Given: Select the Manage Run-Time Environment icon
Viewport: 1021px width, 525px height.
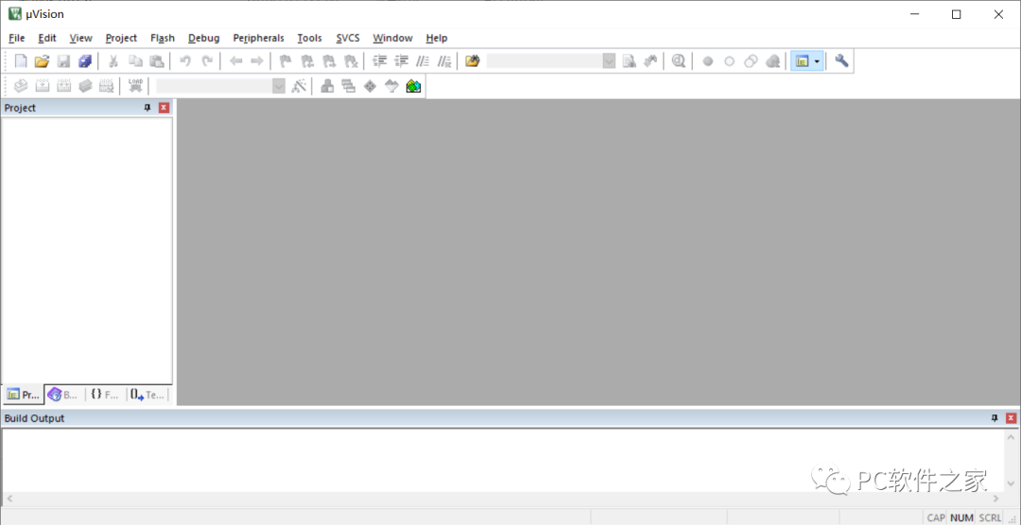Looking at the screenshot, I should [370, 86].
